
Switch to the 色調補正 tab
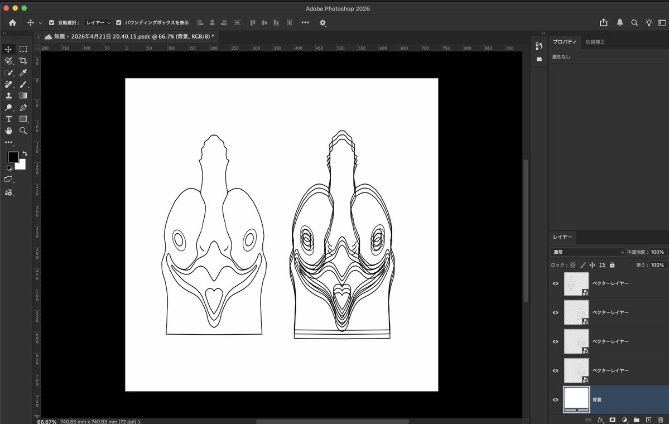(x=596, y=41)
